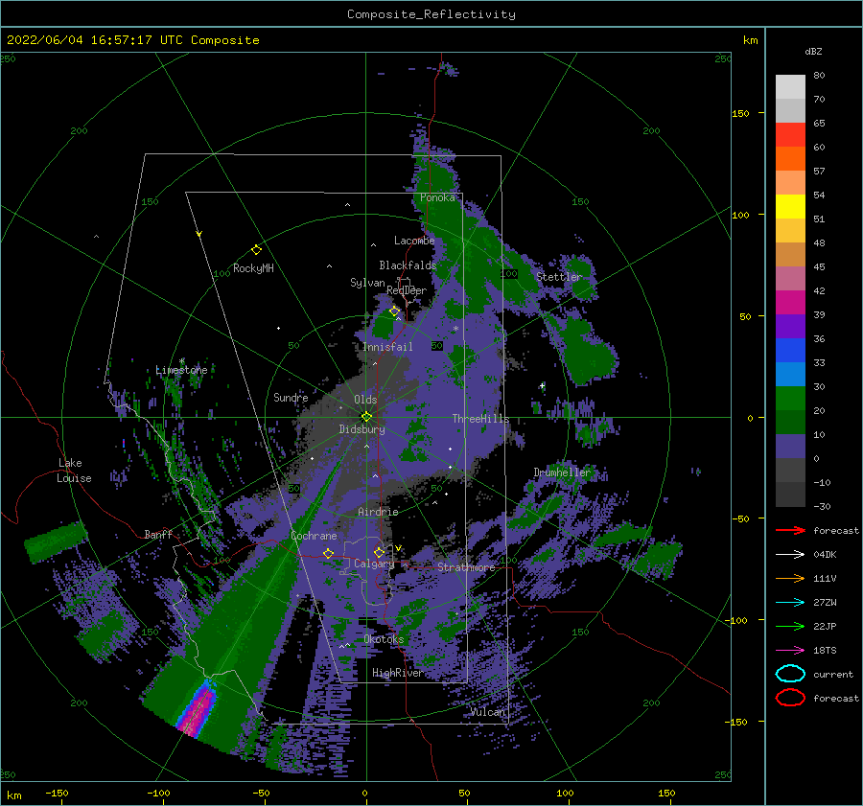This screenshot has height=806, width=863.
Task: Click the orange 111V arrow legend icon
Action: click(790, 578)
